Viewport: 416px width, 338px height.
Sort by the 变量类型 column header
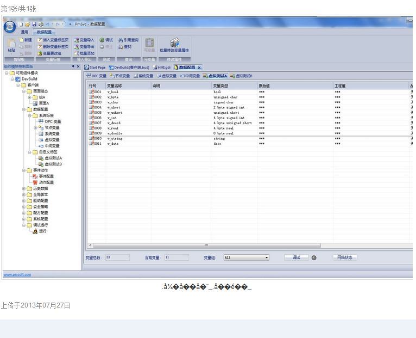(235, 85)
